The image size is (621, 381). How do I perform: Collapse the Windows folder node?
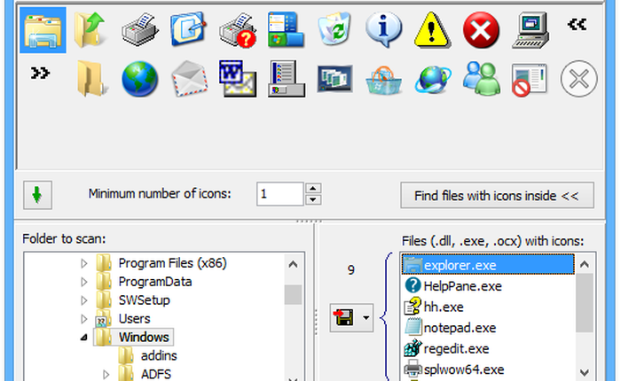[83, 338]
